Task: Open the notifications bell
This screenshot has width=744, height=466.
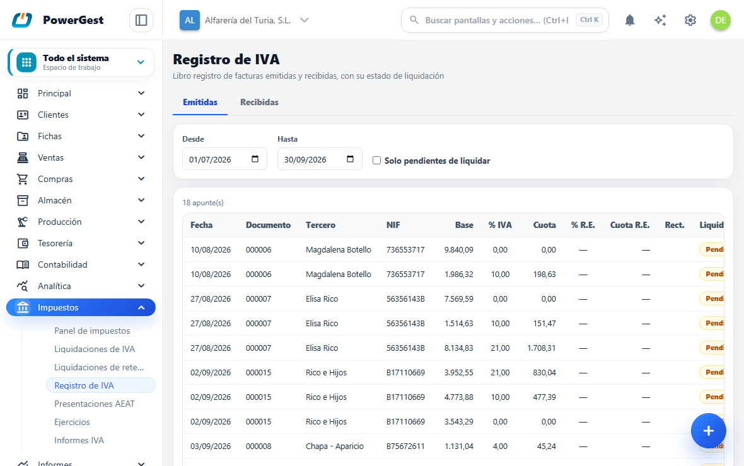Action: pos(630,20)
